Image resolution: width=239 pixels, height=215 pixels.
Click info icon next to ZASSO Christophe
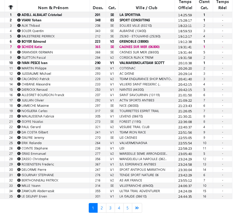(x=19, y=159)
